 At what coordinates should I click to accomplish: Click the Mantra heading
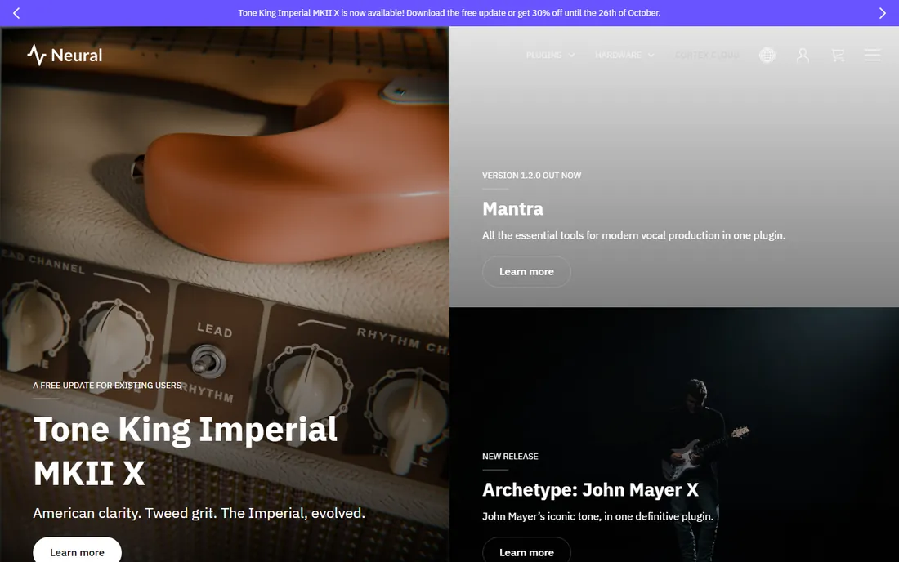pyautogui.click(x=512, y=208)
